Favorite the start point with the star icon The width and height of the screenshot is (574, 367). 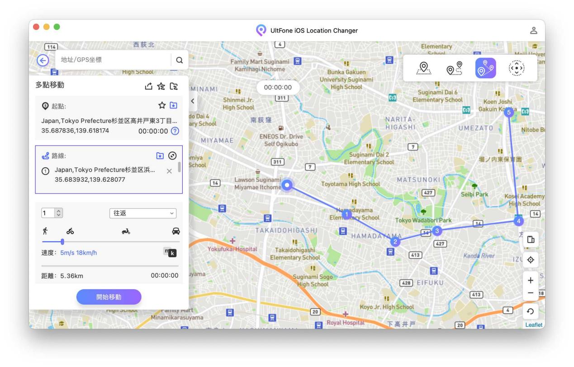point(161,105)
